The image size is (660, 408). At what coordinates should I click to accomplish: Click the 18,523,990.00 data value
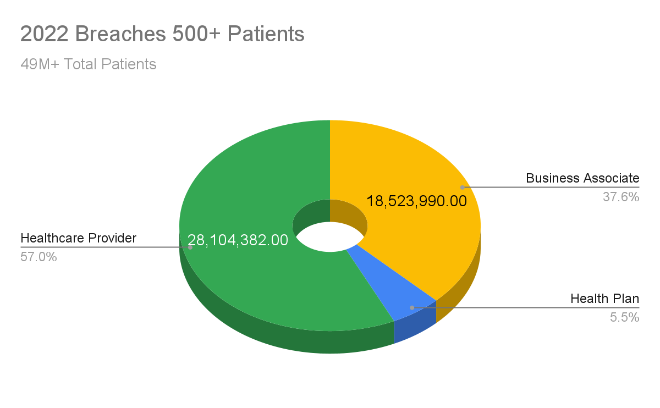[x=417, y=201]
